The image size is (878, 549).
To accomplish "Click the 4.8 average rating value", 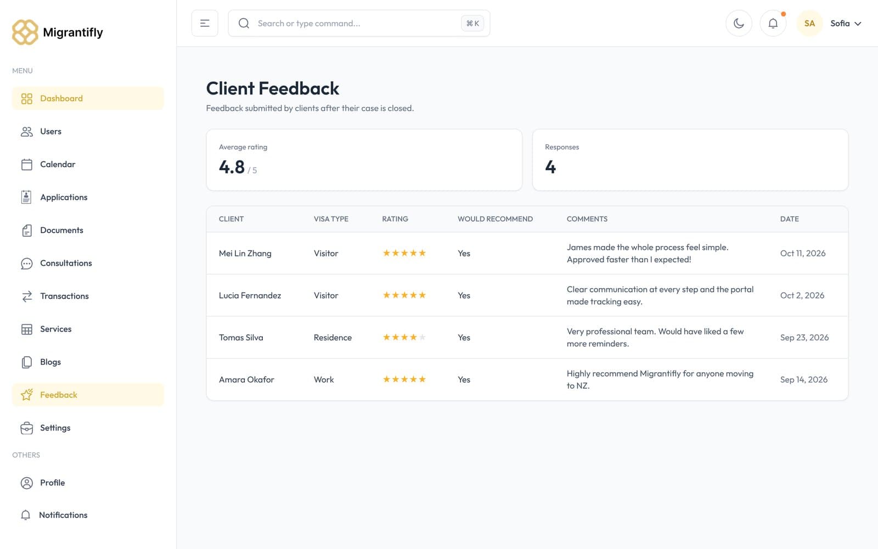I will (x=232, y=167).
